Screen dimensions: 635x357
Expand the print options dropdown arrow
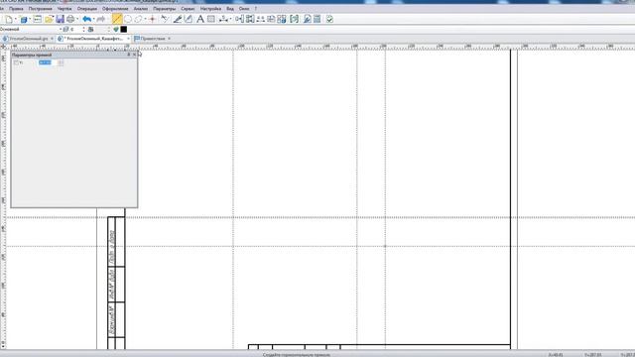[x=77, y=19]
